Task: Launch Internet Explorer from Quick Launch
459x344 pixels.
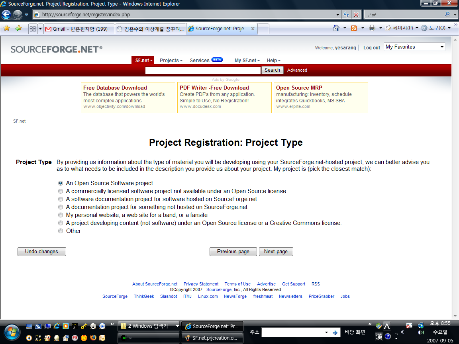Action: pos(57,326)
